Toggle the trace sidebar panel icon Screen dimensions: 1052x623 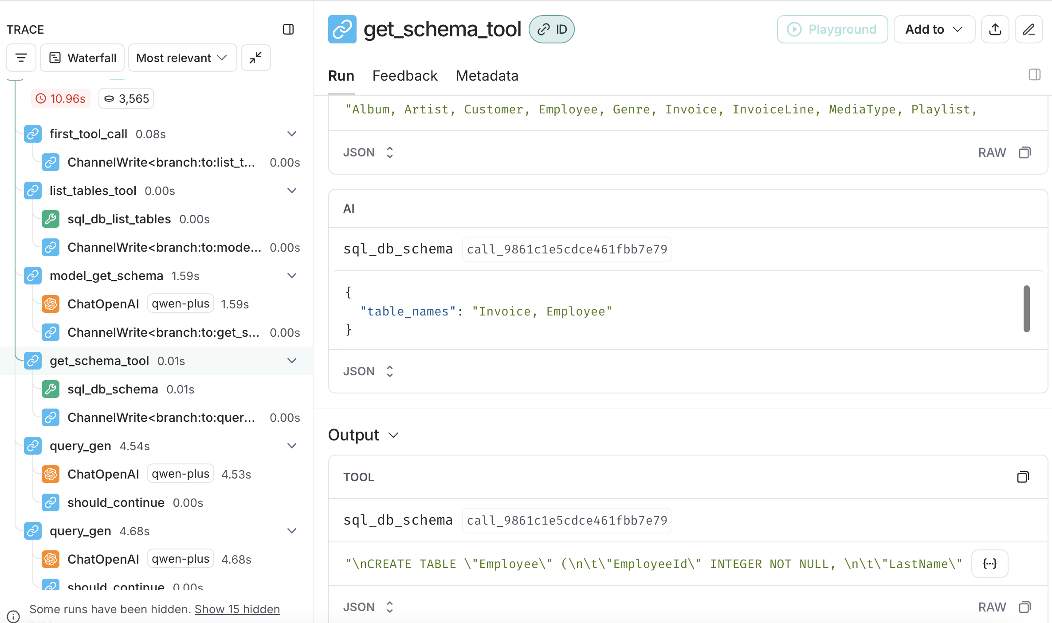[288, 29]
